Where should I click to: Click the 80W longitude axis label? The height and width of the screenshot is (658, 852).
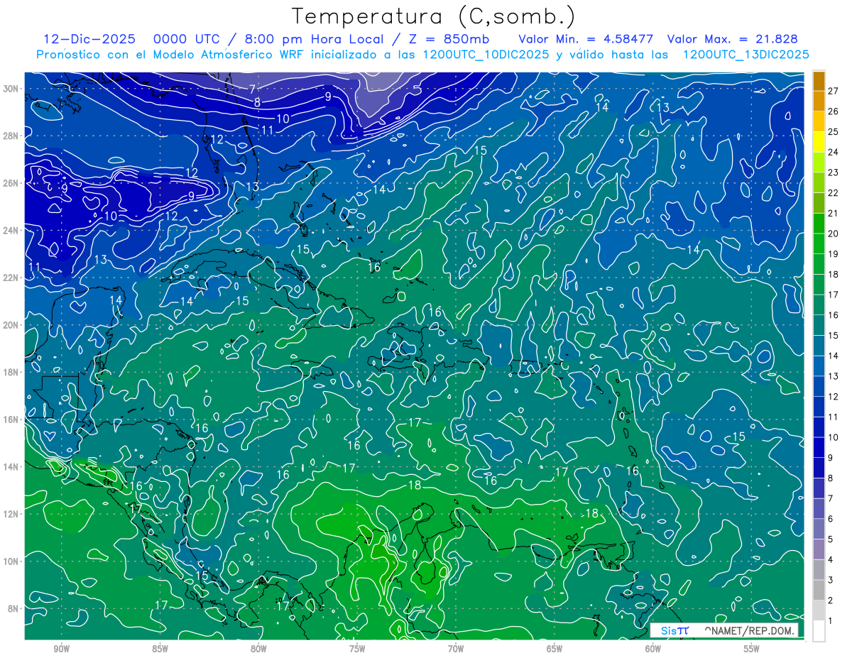[x=258, y=649]
